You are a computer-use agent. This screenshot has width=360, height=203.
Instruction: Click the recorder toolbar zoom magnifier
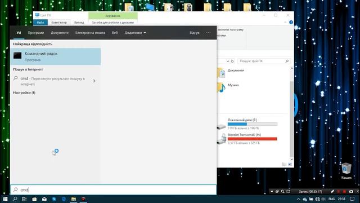tap(282, 192)
